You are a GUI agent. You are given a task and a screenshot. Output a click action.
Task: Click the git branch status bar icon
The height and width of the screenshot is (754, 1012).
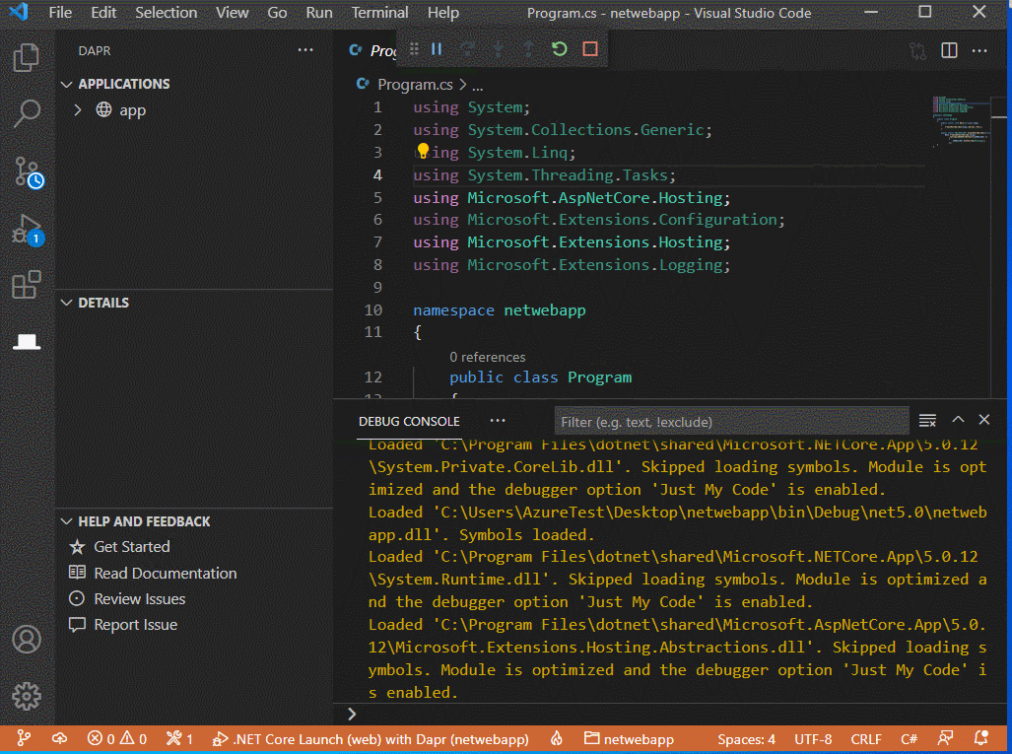(24, 738)
